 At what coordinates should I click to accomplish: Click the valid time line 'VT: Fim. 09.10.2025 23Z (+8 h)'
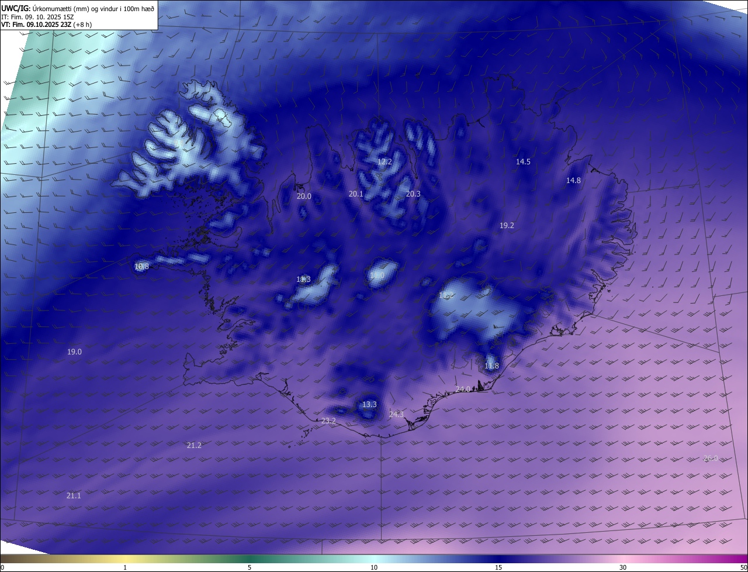click(x=47, y=25)
